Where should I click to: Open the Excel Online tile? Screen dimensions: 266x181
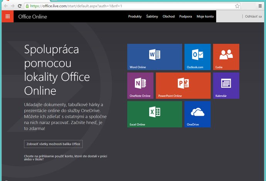155,114
